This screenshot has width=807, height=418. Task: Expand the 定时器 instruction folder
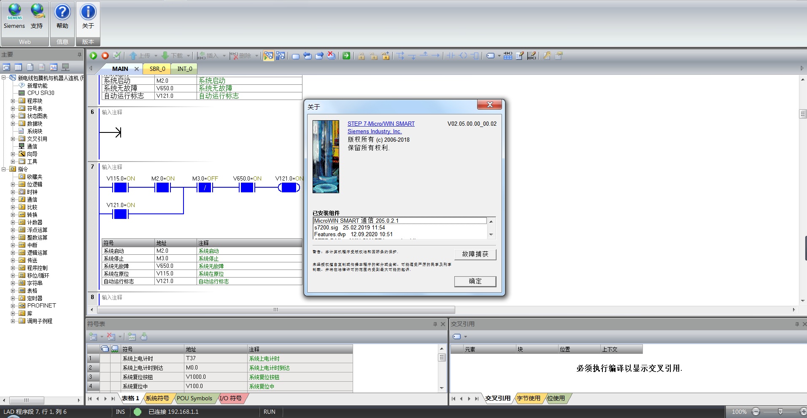[x=13, y=298]
